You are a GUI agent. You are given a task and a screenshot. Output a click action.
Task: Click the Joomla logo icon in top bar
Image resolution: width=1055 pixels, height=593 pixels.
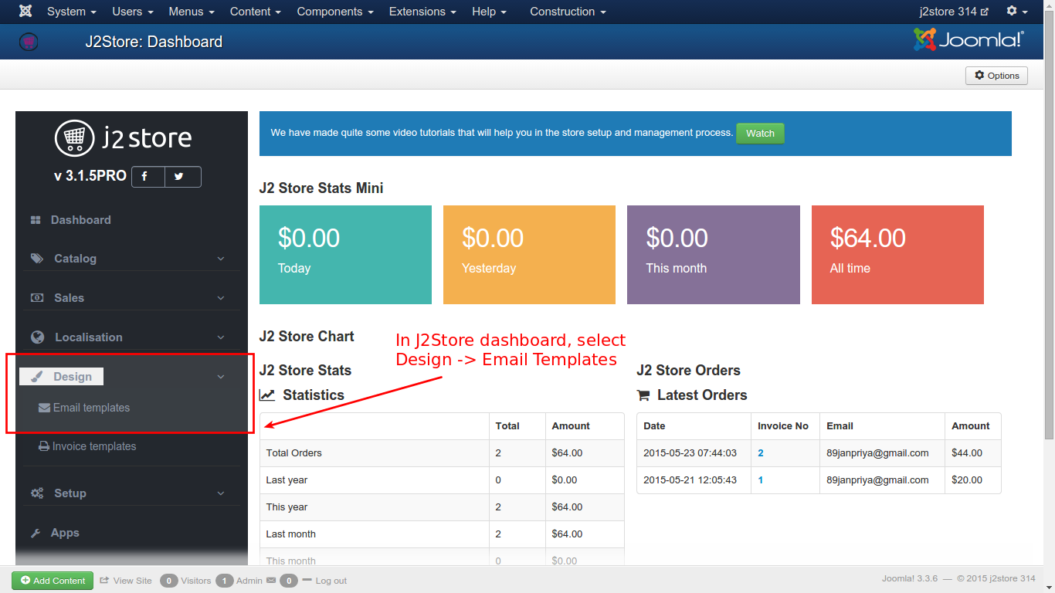(25, 12)
